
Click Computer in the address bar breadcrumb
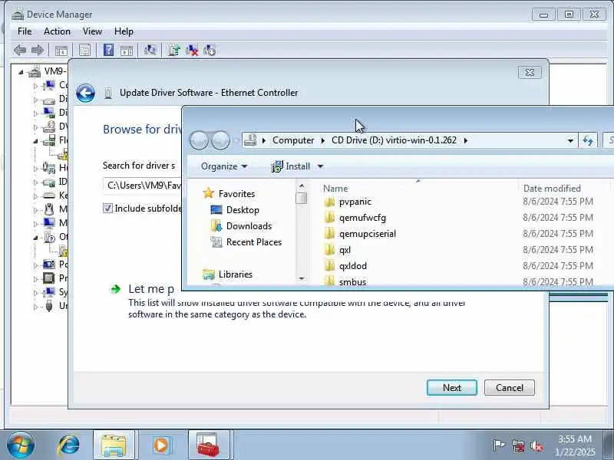pyautogui.click(x=293, y=140)
